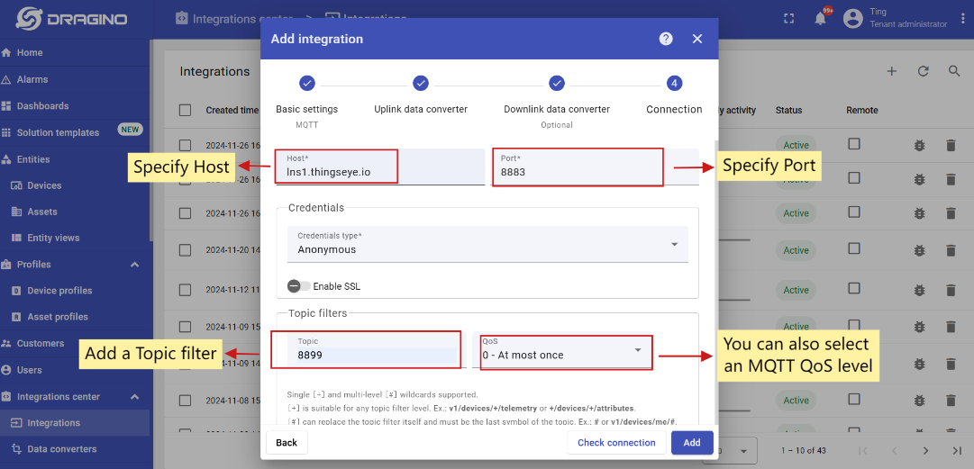Delete the 2024-11-12 integration
The width and height of the screenshot is (974, 469).
tap(951, 290)
